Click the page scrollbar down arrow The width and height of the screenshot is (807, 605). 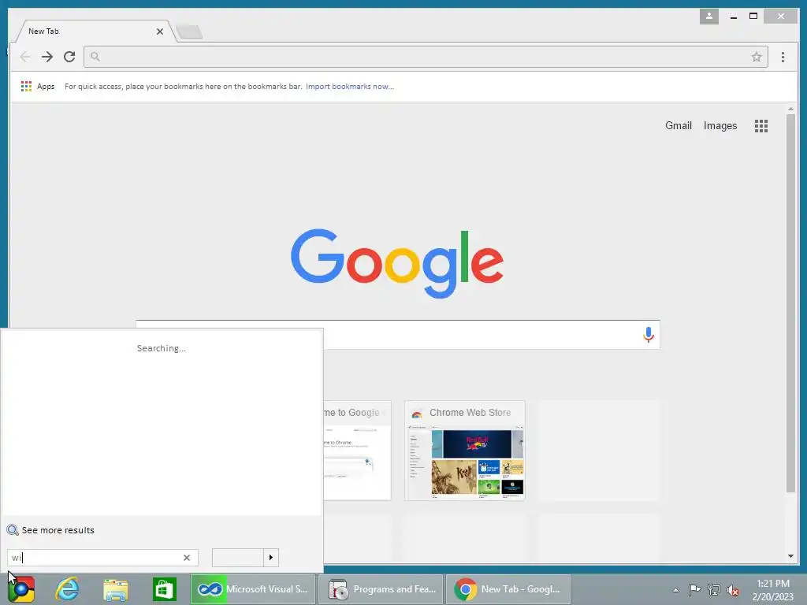coord(790,556)
